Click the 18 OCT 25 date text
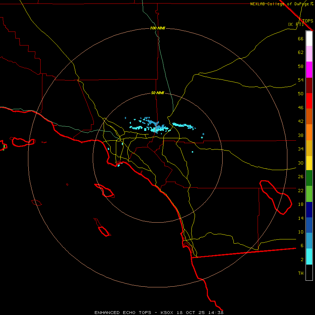315x315 pixels. coord(191,313)
